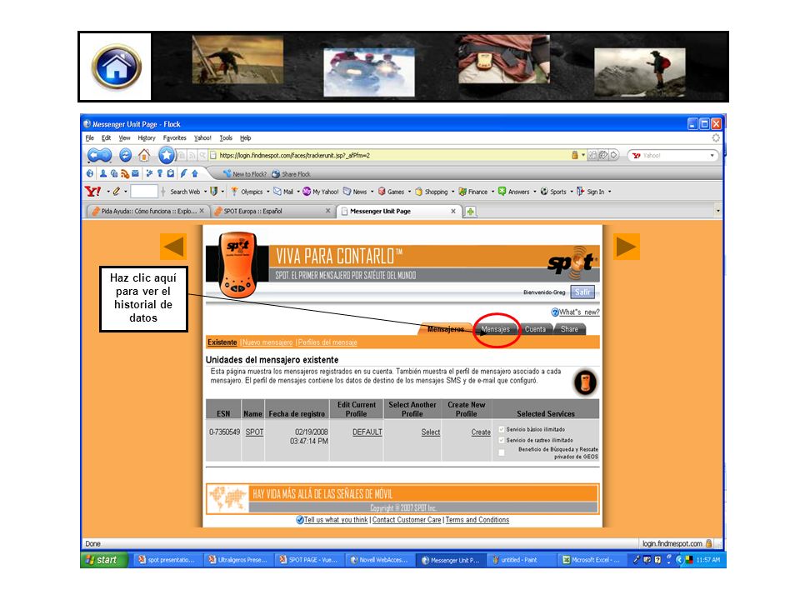Open the tab list dropdown at tab bar end
Image resolution: width=800 pixels, height=600 pixels.
point(717,211)
